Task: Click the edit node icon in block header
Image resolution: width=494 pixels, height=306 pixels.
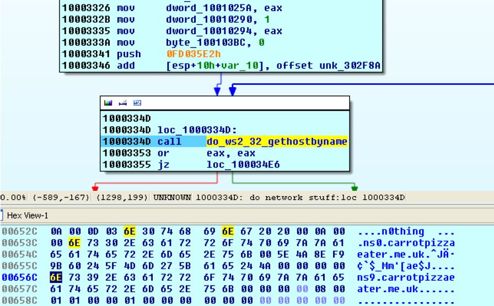Action: [122, 103]
